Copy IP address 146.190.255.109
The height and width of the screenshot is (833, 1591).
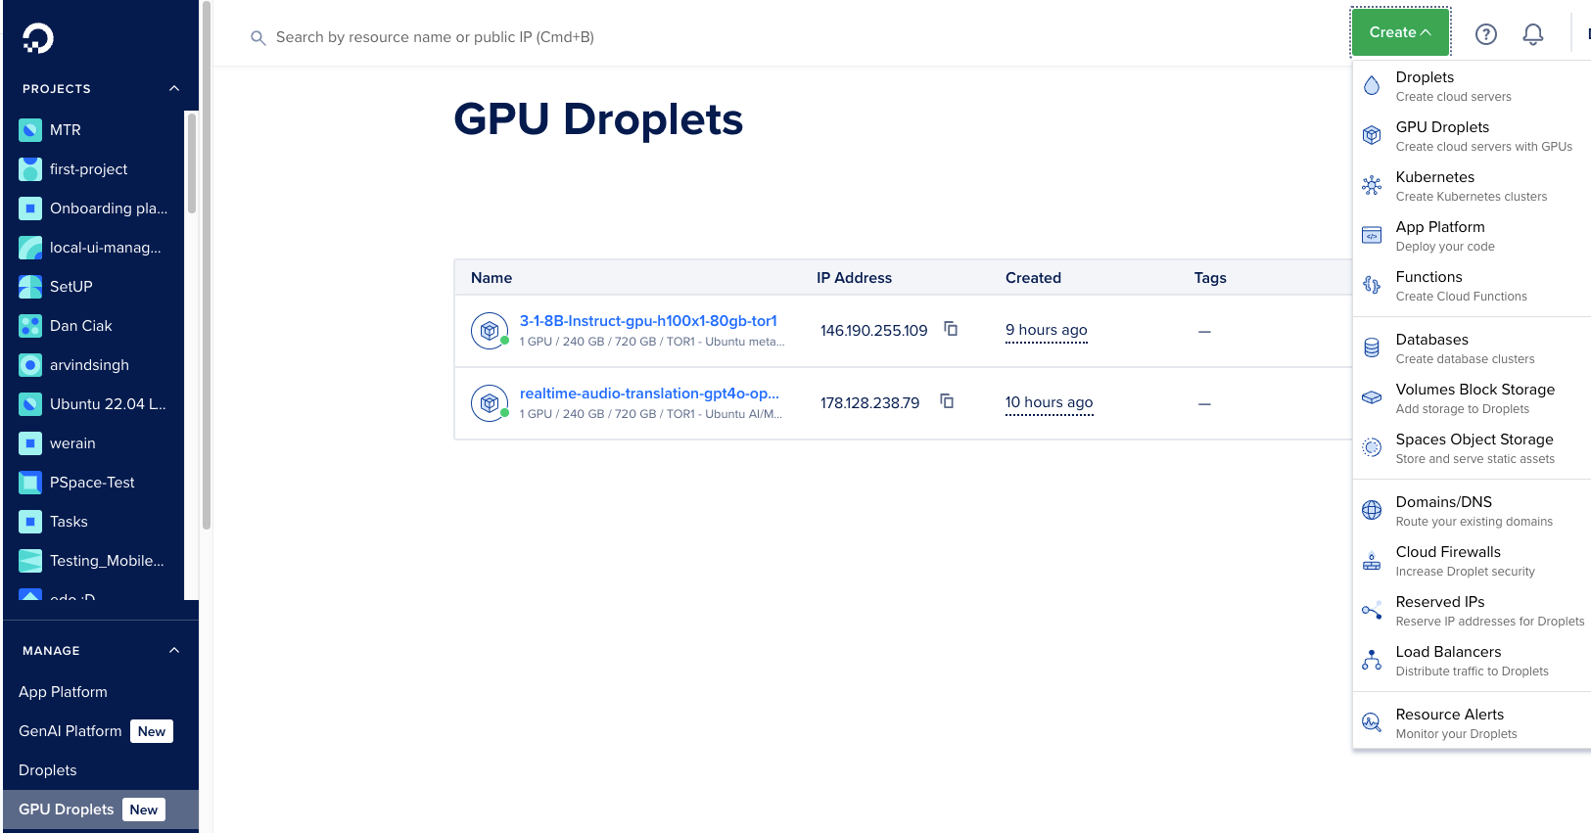coord(950,329)
